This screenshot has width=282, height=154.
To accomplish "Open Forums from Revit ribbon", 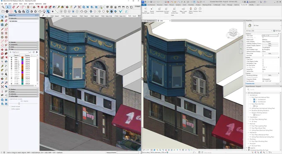I will point(195,10).
